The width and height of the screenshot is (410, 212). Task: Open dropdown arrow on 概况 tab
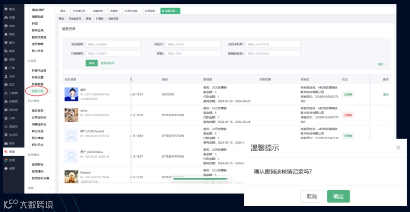pos(67,11)
